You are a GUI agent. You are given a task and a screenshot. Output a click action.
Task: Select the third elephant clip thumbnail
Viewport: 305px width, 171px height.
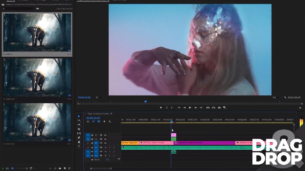[x=37, y=122]
